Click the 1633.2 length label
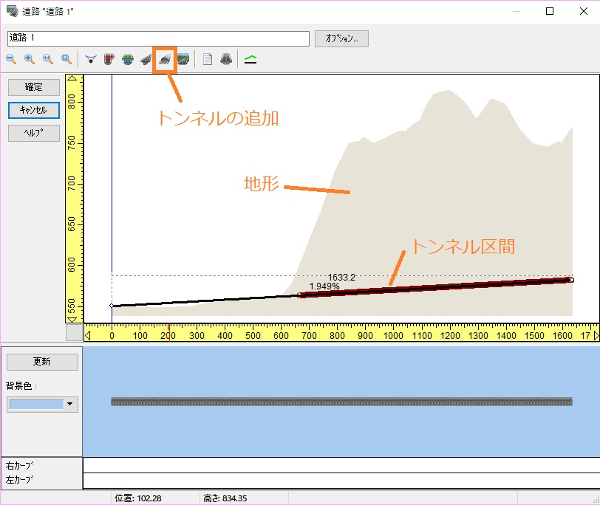 tap(341, 277)
